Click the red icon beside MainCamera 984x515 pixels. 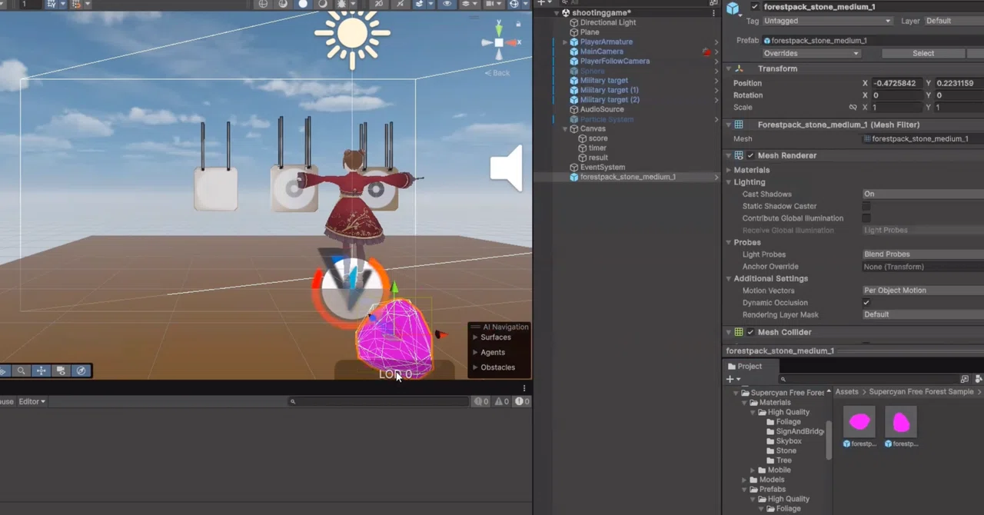[706, 51]
